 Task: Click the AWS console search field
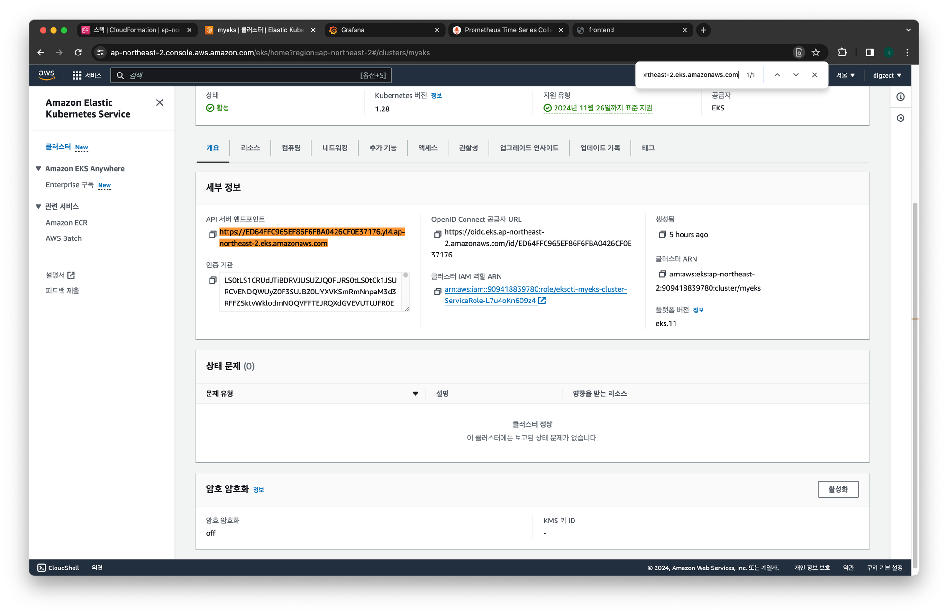(251, 75)
